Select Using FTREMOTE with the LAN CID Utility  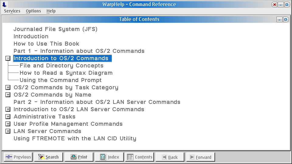75,138
